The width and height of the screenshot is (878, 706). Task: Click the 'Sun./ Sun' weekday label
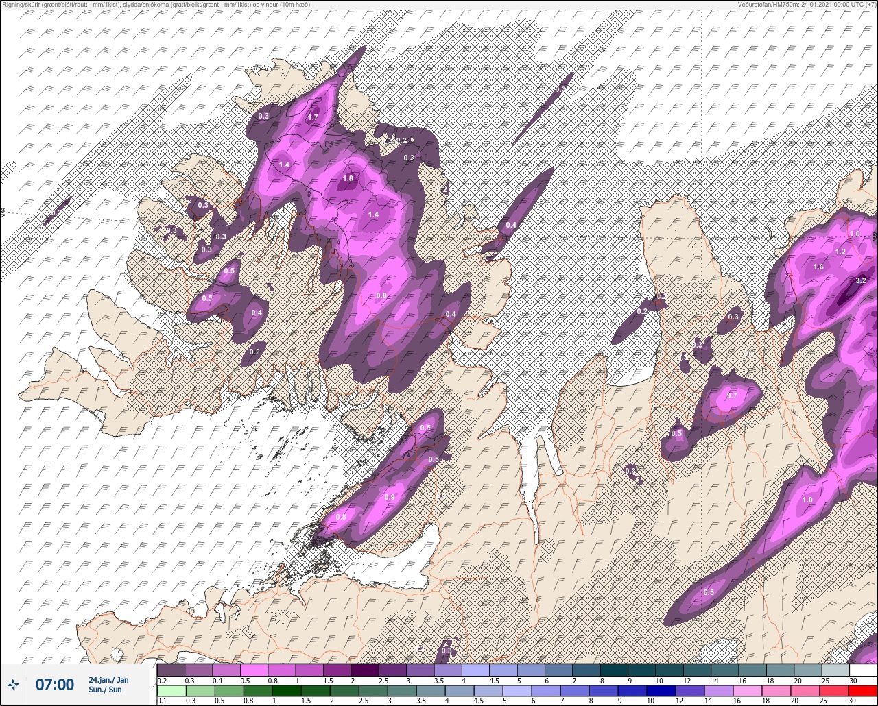(105, 689)
